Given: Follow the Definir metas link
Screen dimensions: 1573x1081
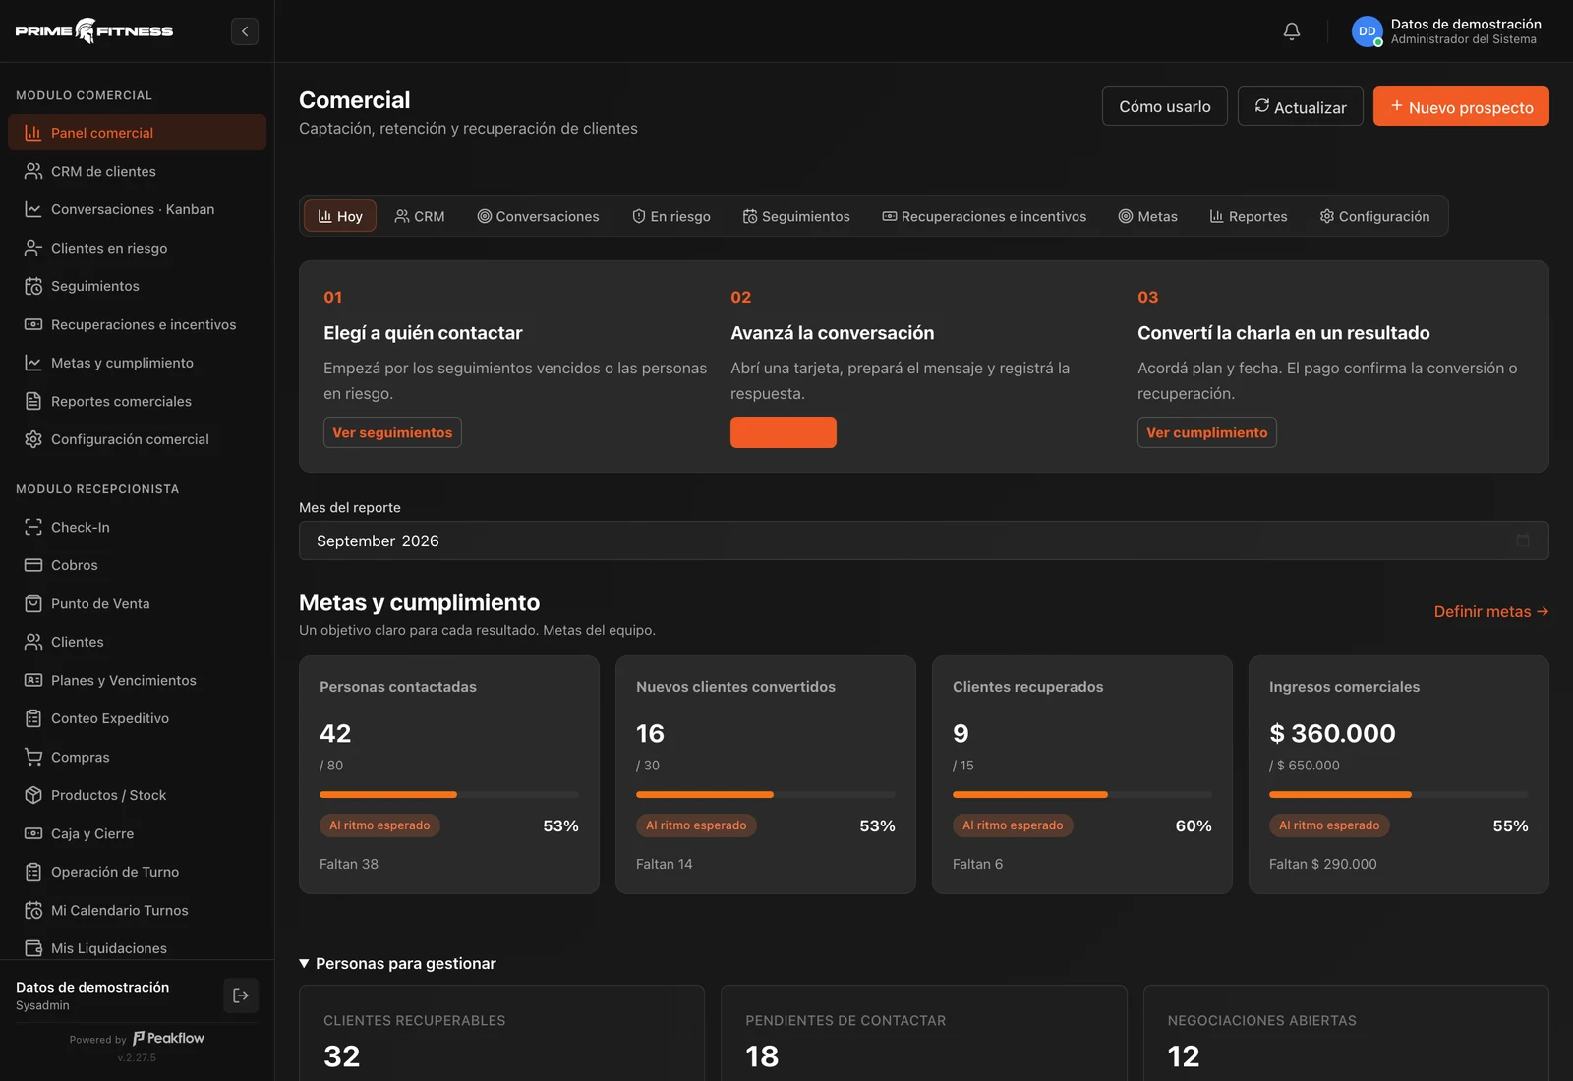Looking at the screenshot, I should coord(1491,611).
